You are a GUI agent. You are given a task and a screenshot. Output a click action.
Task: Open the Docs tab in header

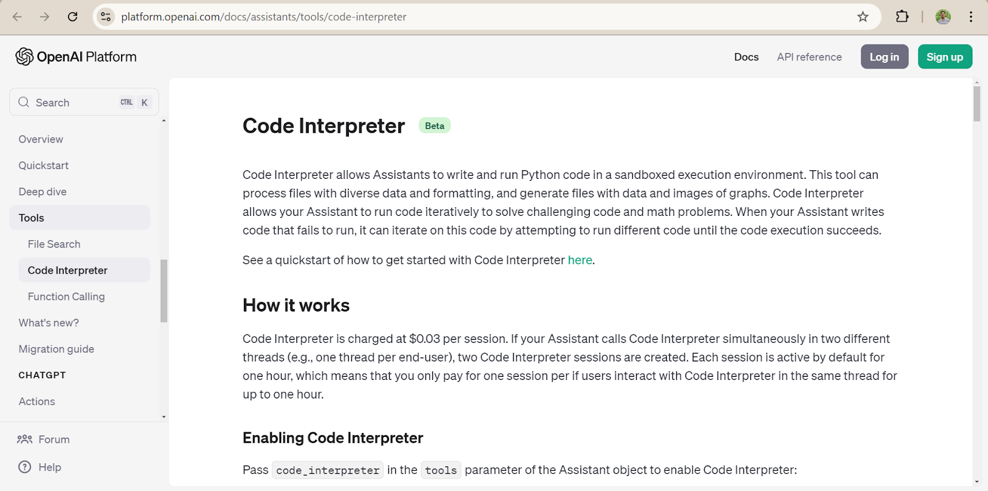click(x=746, y=57)
